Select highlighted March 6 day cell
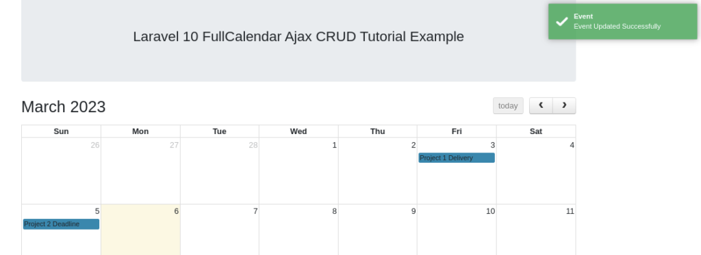Screen dimensions: 701x255 coord(140,230)
